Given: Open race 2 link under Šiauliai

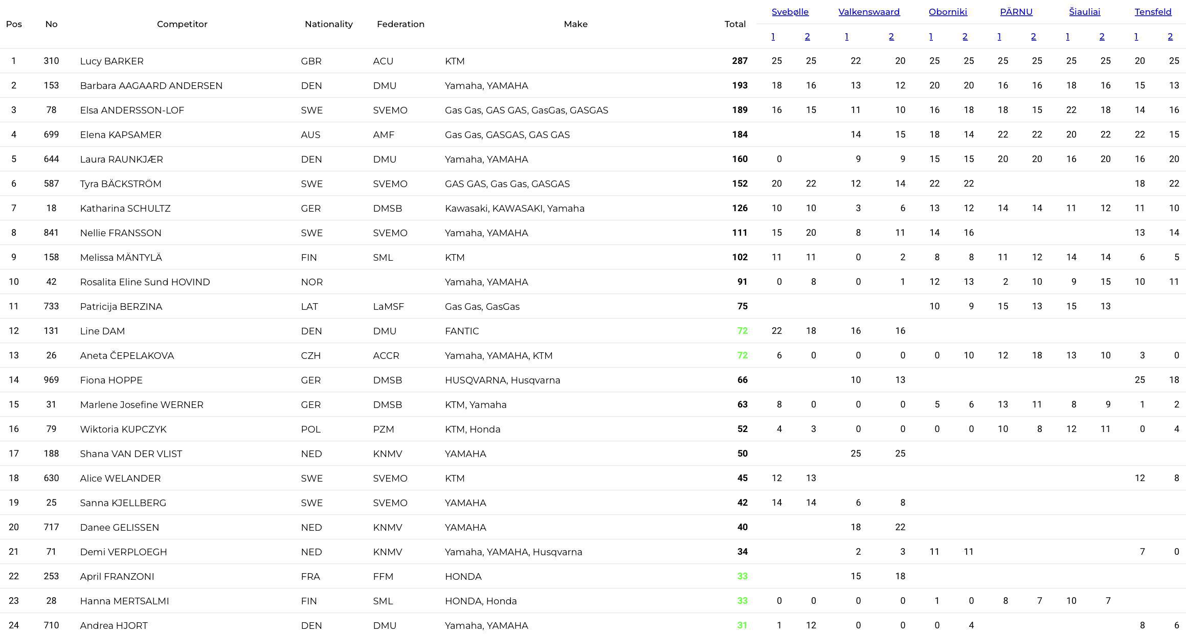Looking at the screenshot, I should 1102,36.
